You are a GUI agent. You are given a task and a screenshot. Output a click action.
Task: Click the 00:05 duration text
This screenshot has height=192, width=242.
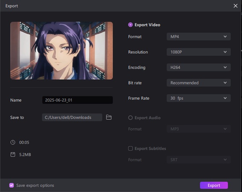[x=24, y=143]
